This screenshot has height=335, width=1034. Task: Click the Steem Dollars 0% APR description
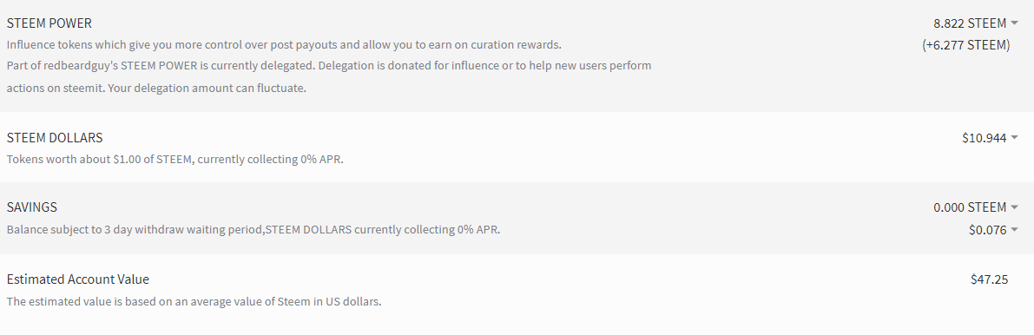[175, 160]
